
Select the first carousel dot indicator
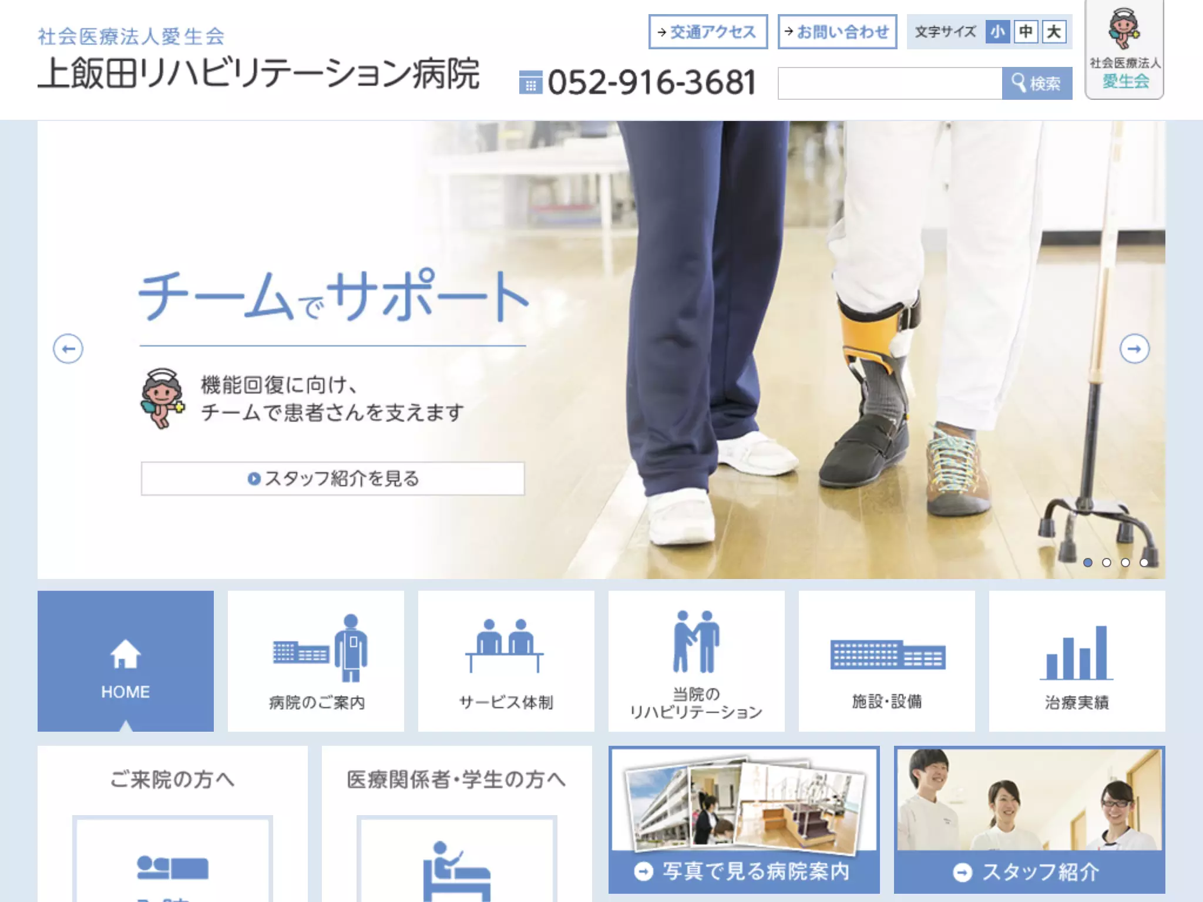tap(1088, 563)
